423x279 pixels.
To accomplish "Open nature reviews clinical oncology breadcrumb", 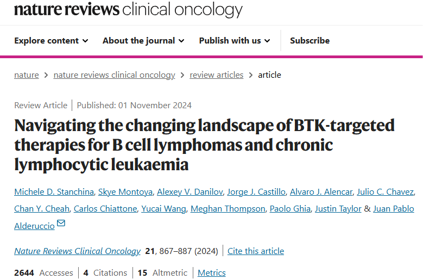I will tap(115, 75).
